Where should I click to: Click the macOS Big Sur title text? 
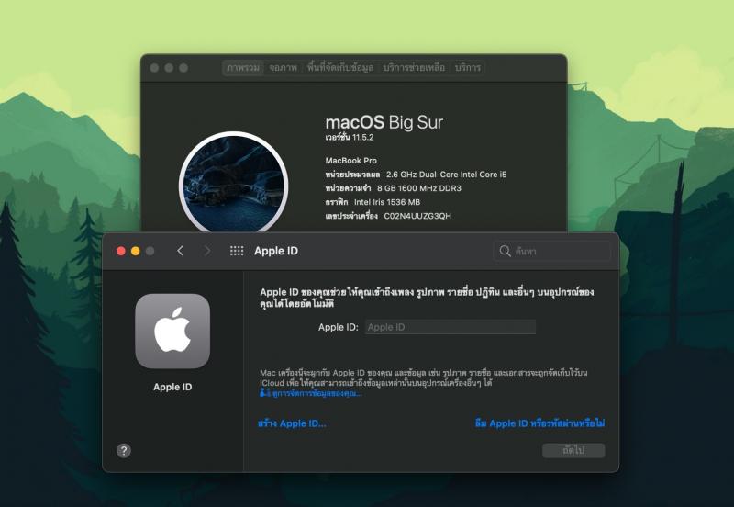pos(384,122)
